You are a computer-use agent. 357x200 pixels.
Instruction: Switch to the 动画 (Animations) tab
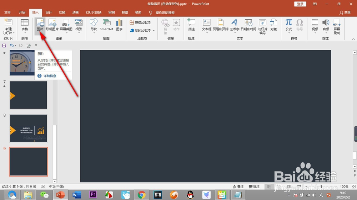coord(75,12)
